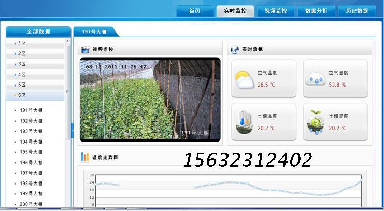Click the 温度走势图 bar chart icon
The width and height of the screenshot is (384, 211).
tap(85, 157)
